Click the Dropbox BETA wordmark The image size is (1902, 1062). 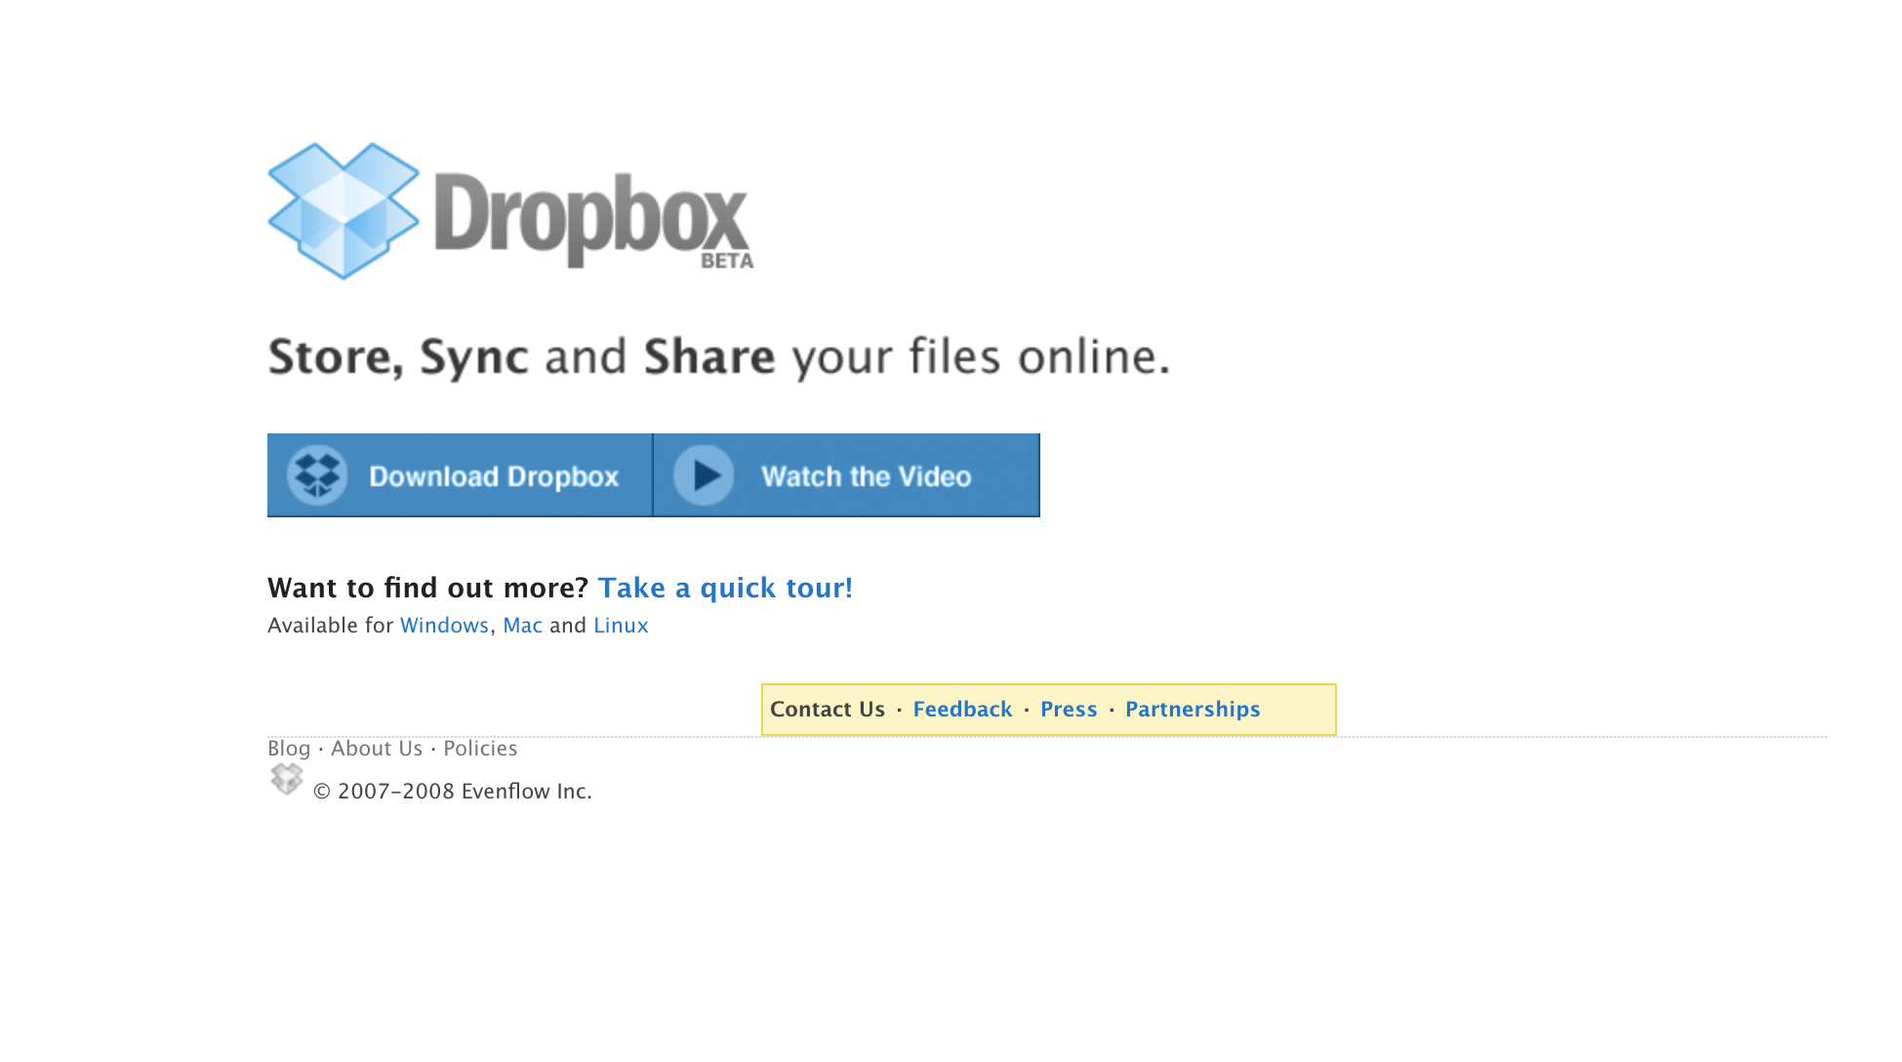593,221
